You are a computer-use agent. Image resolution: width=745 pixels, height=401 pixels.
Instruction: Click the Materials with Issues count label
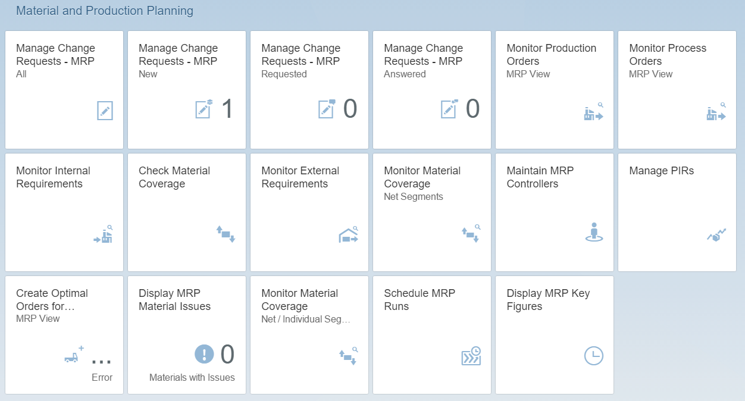click(x=192, y=377)
